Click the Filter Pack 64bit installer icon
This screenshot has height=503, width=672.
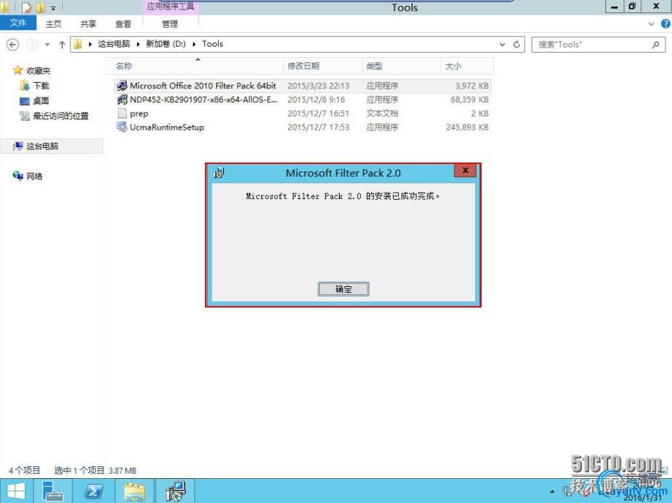coord(122,86)
